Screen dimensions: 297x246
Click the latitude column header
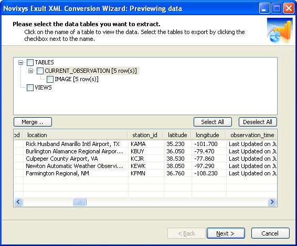(177, 135)
